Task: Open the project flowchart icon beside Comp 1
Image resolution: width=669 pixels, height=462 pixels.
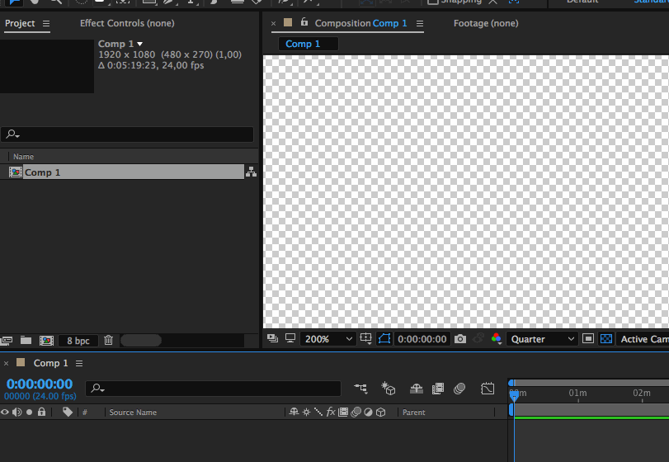Action: coord(251,172)
